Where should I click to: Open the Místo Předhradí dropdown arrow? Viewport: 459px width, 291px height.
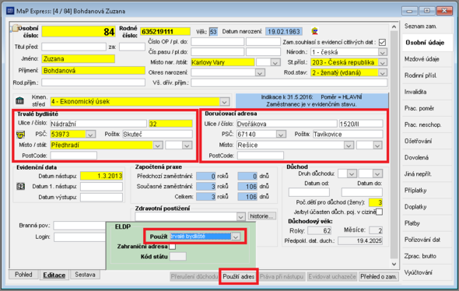click(158, 145)
